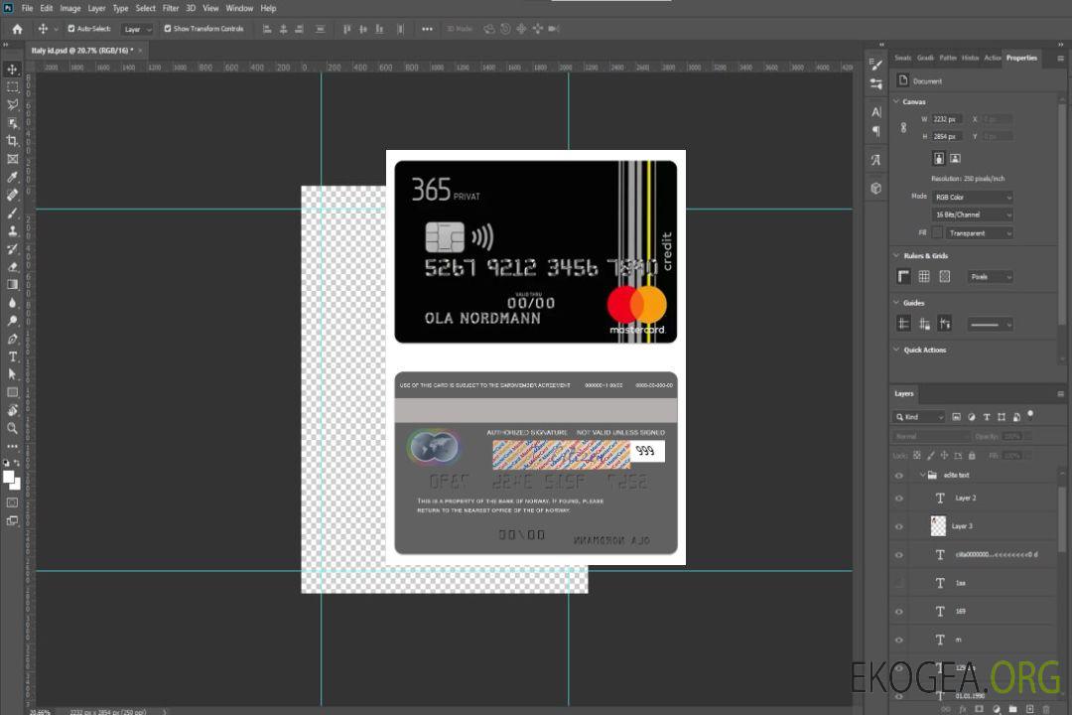Select the Horizontal Type tool
1072x715 pixels.
pos(12,357)
